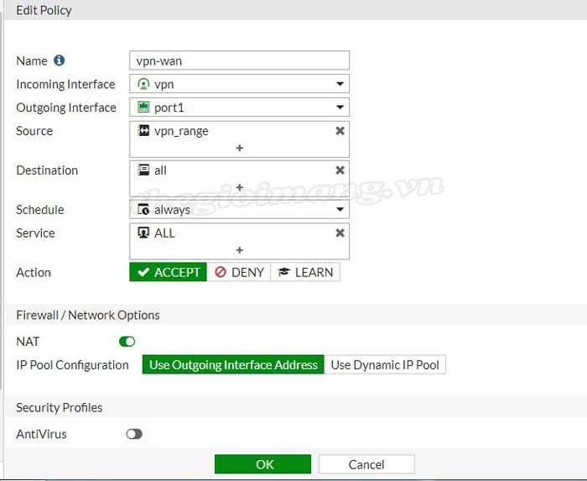
Task: Click the Name field containing vpn-wan
Action: point(239,60)
